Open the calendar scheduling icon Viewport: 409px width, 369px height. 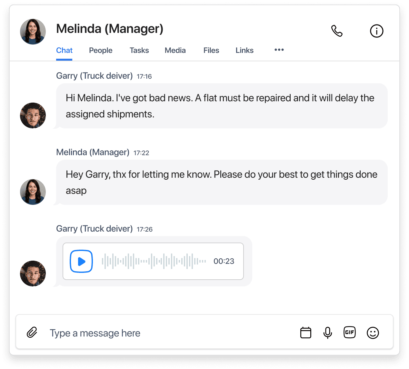tap(306, 332)
